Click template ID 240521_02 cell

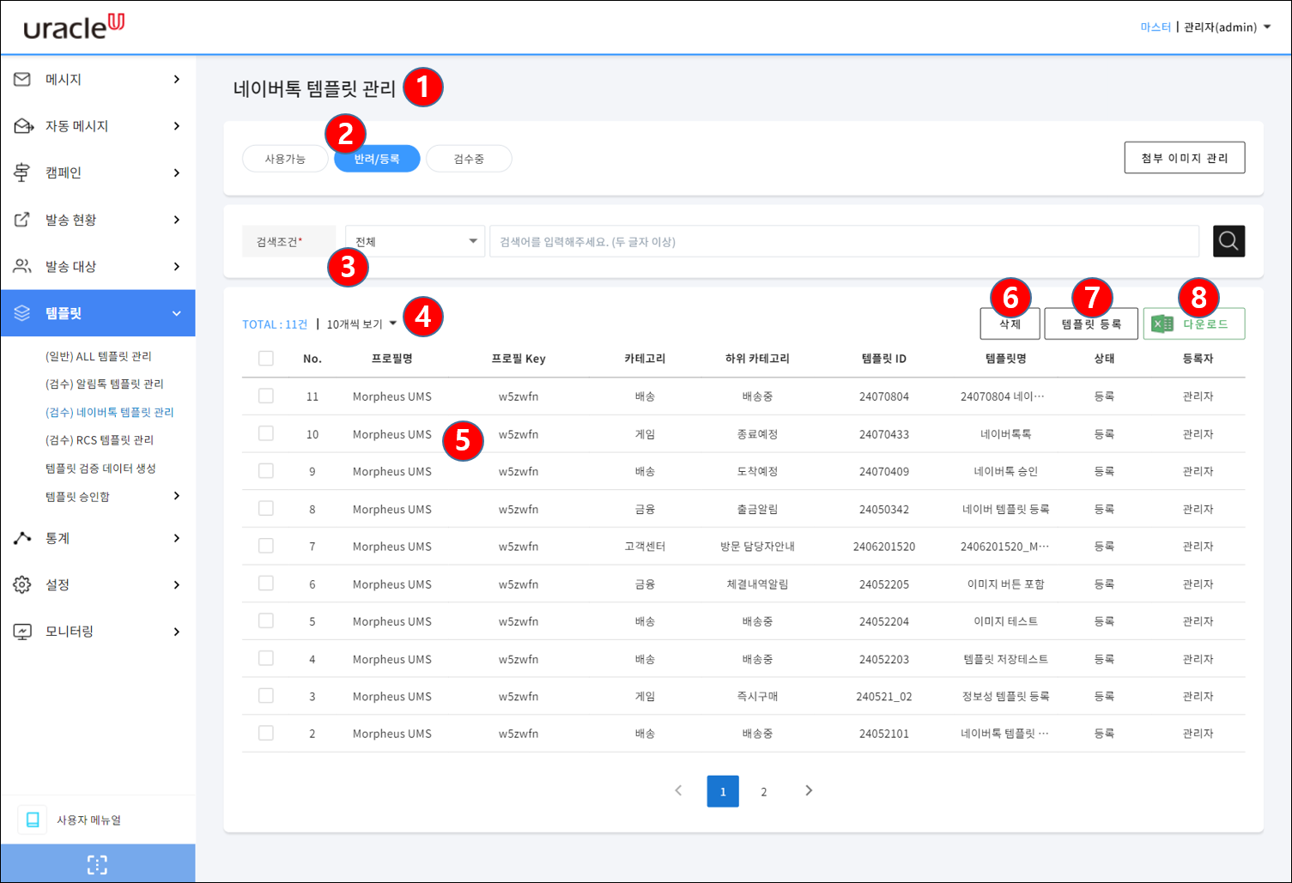point(884,697)
